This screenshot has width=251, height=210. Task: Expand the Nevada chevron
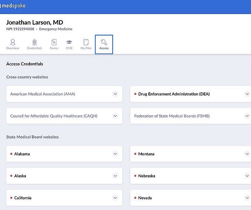tap(247, 198)
